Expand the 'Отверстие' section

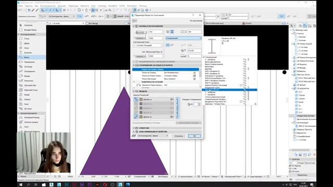(x=134, y=128)
